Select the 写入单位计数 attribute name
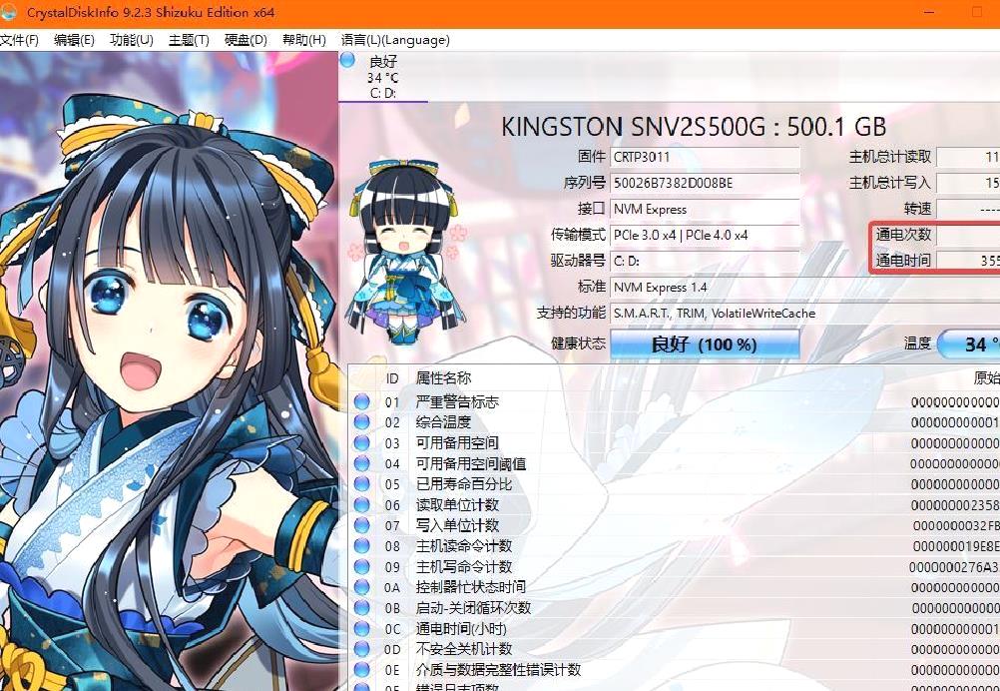This screenshot has height=691, width=1000. pos(457,525)
